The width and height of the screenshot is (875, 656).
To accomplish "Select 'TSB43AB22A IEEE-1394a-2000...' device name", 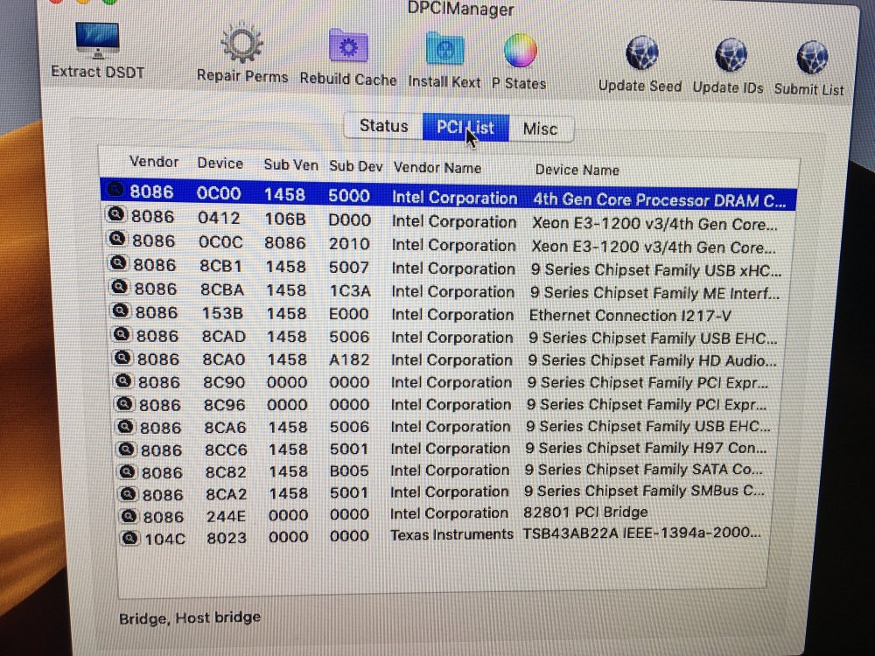I will pos(641,533).
